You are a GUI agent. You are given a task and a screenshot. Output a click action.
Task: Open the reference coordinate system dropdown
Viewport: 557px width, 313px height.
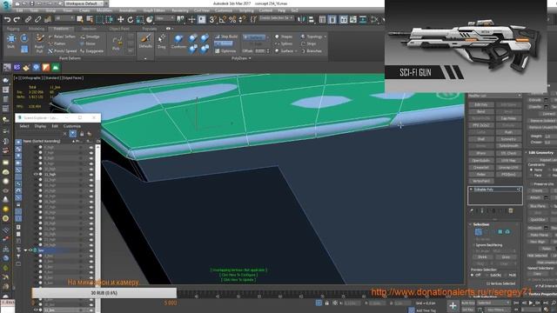[165, 18]
